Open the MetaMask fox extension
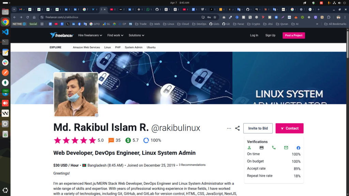349x196 pixels. tap(296, 17)
